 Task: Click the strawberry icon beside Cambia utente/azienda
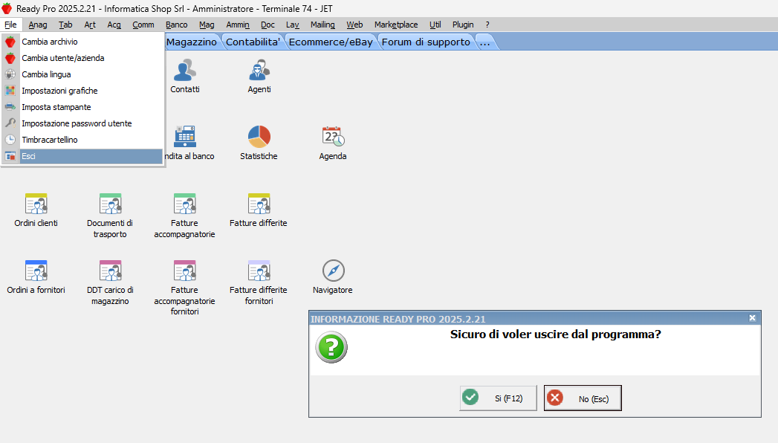pos(10,58)
